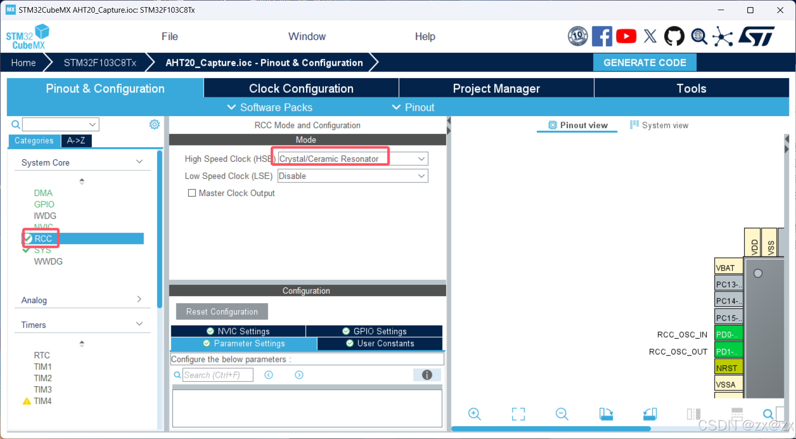Click the vertical split view icon
This screenshot has height=439, width=796.
click(694, 414)
